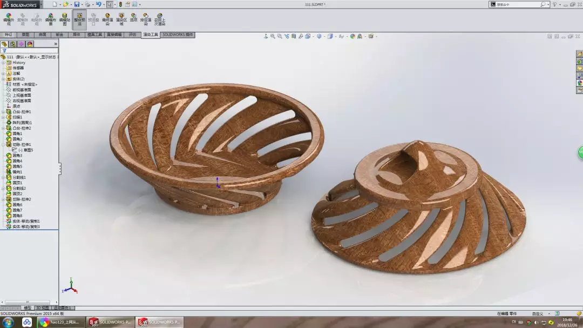The height and width of the screenshot is (328, 583).
Task: Expand 注解 Annotations node
Action: [x=3, y=73]
